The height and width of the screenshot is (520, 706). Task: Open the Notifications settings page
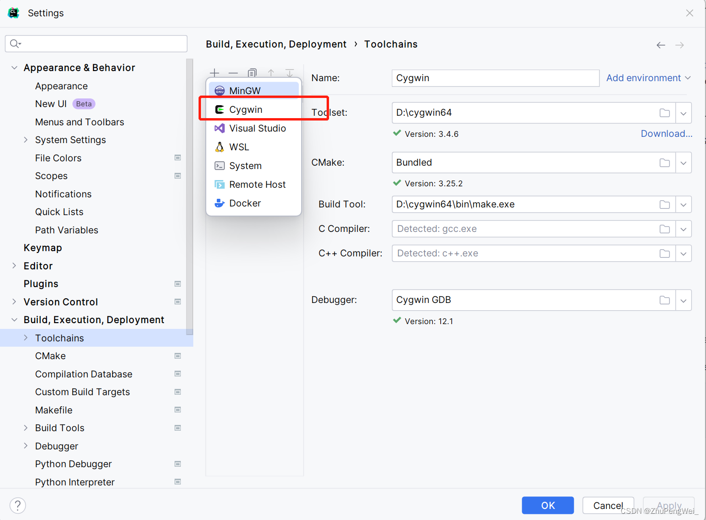(x=63, y=194)
